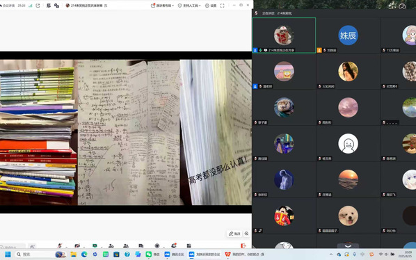Image resolution: width=416 pixels, height=260 pixels.
Task: Toggle the muted microphone in the meeting toolbar
Action: click(60, 245)
